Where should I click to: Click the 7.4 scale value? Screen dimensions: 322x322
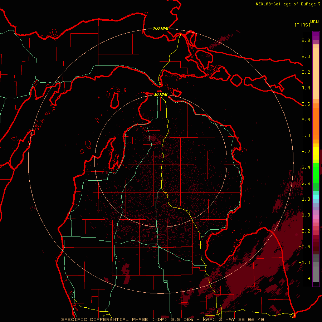(306, 88)
